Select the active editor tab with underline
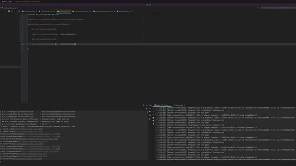Viewport: 296px width, 166px height. pyautogui.click(x=64, y=12)
